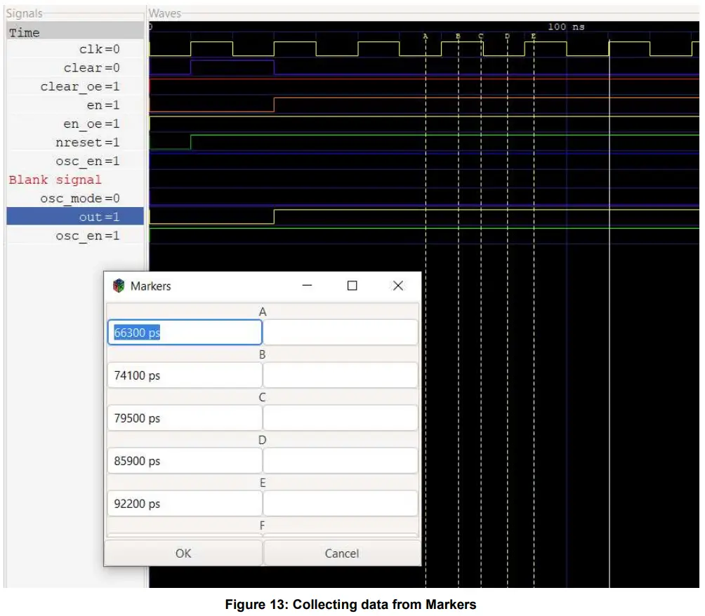
Task: Click marker E time field showing 92200 ps
Action: (185, 504)
